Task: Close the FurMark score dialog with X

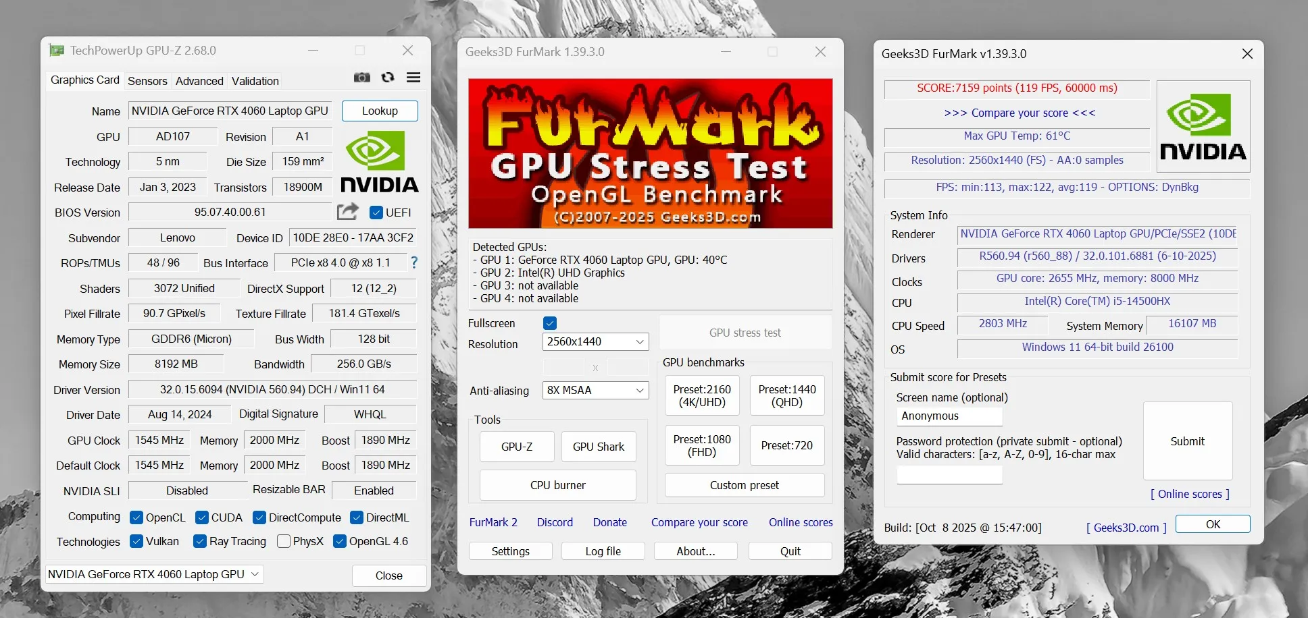Action: [x=1247, y=54]
